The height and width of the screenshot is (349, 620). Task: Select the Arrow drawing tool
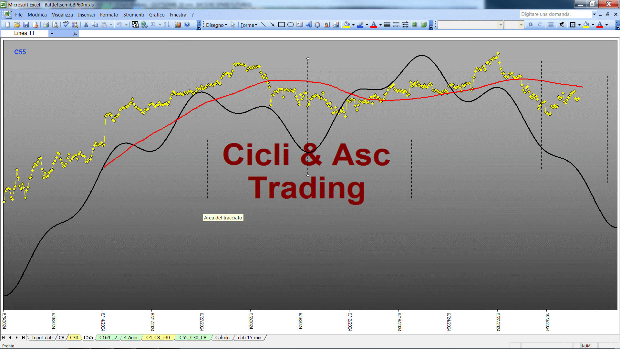click(273, 25)
